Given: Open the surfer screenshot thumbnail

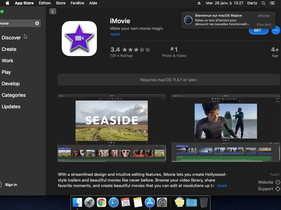Looking at the screenshot, I should coord(226,128).
